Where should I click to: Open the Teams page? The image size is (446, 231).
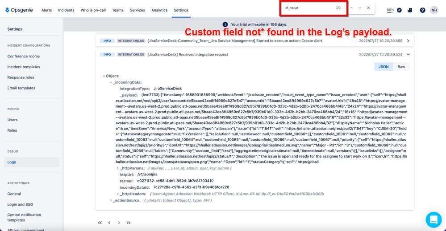point(118,10)
